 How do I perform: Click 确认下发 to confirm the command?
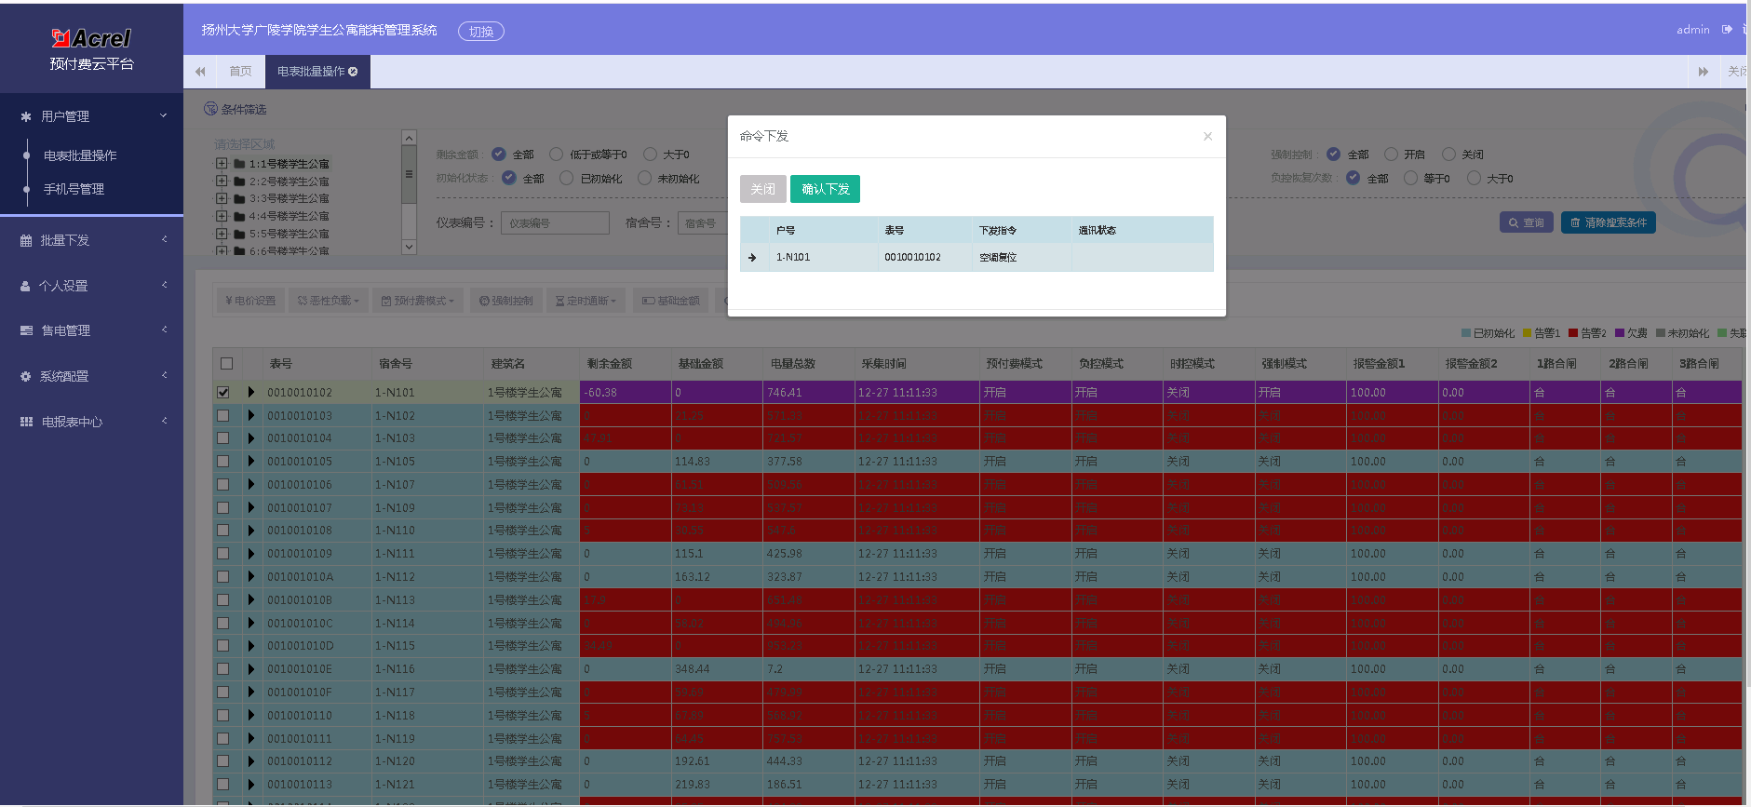(x=825, y=189)
